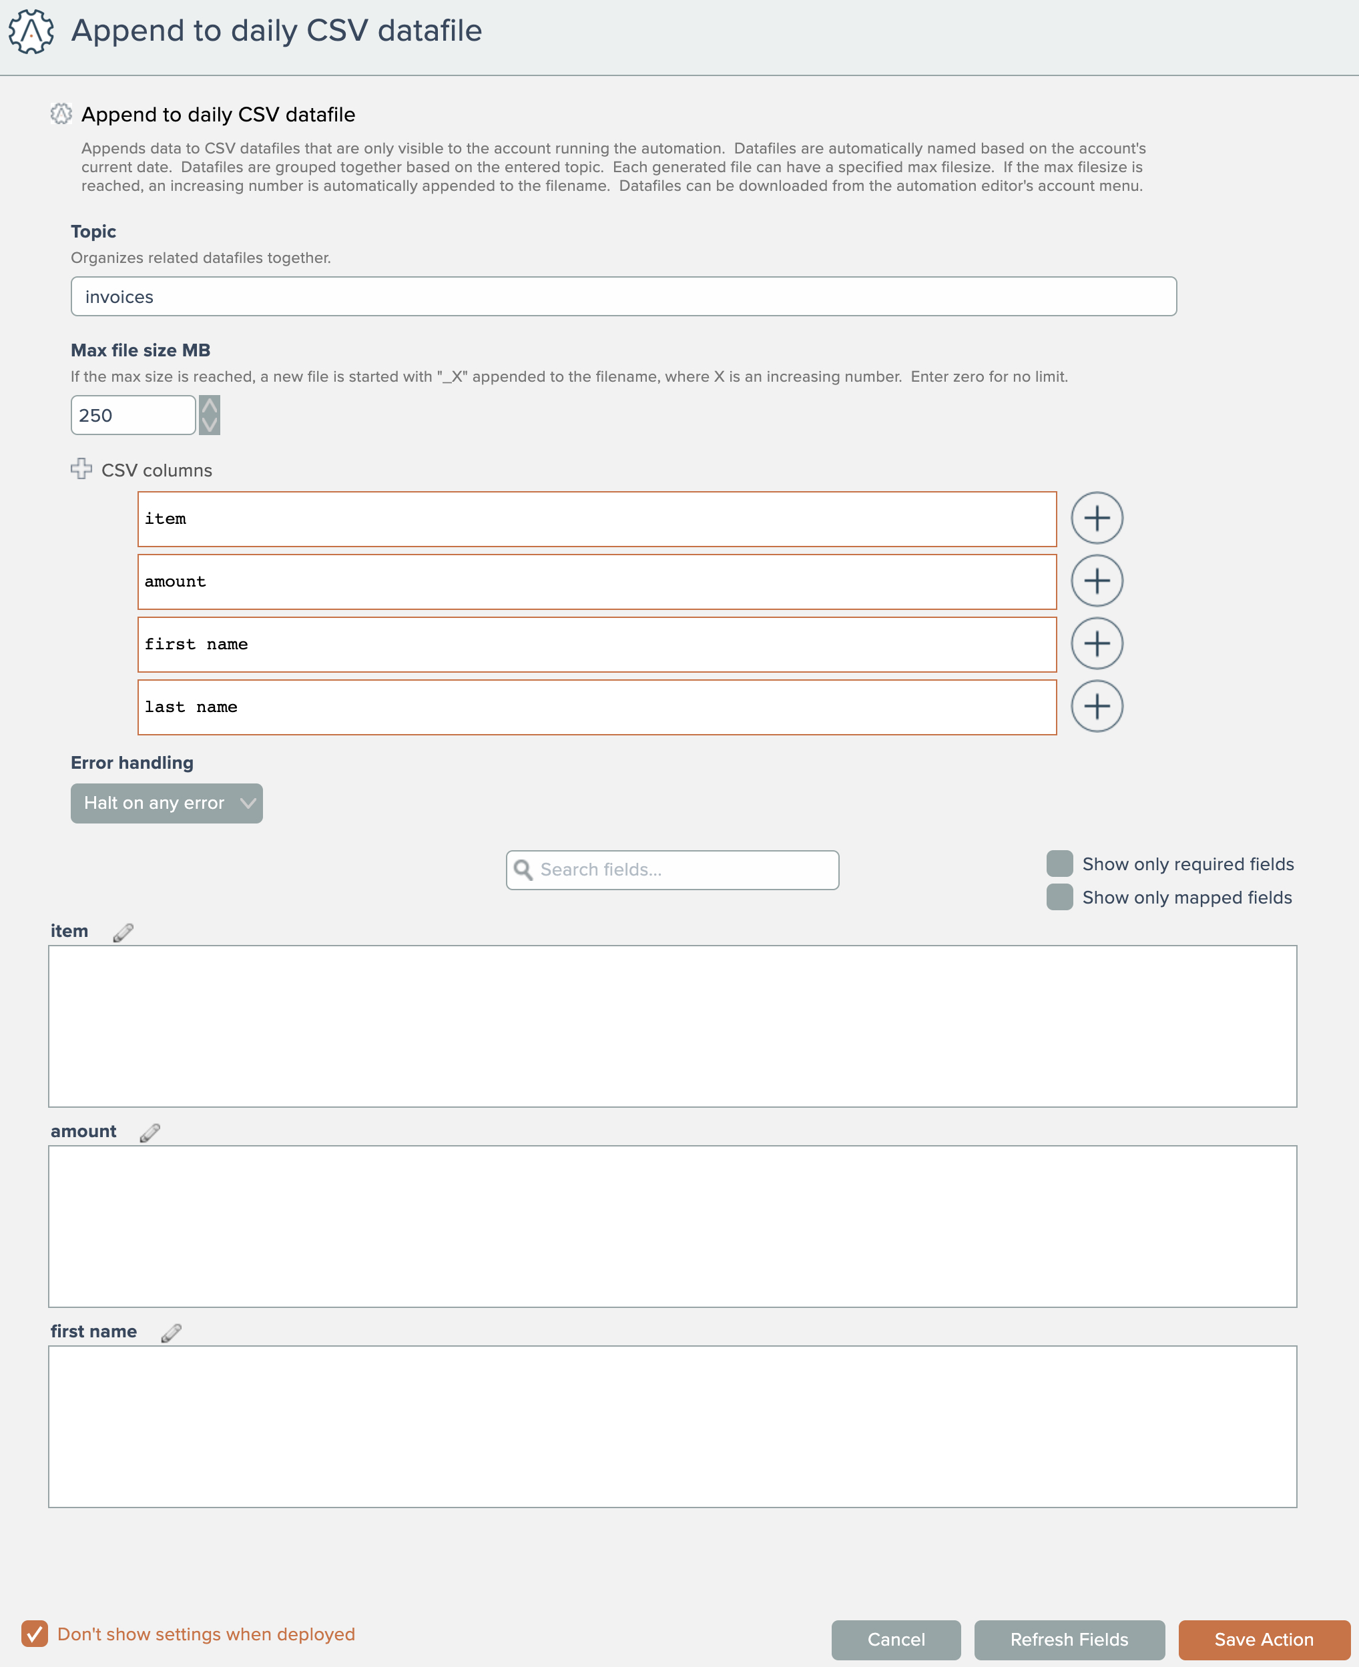
Task: Decrease max file size with down arrow
Action: pos(209,424)
